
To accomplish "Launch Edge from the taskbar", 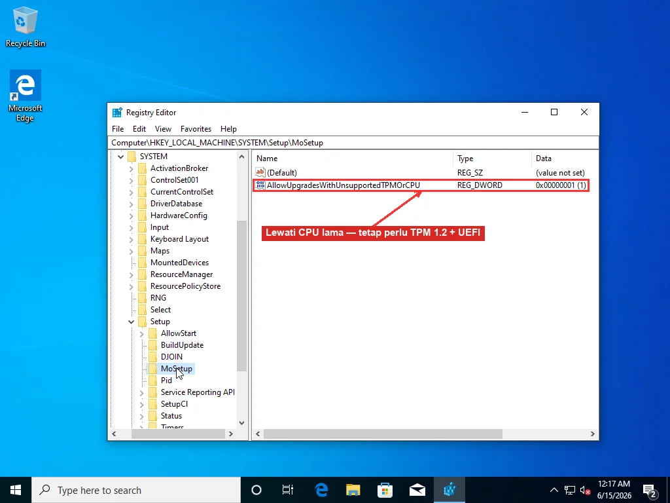I will [321, 490].
